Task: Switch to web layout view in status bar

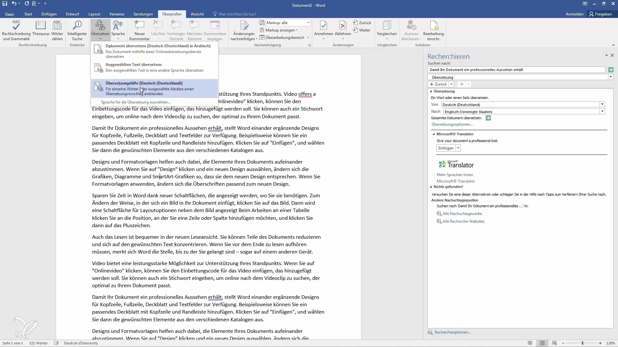Action: [x=554, y=343]
